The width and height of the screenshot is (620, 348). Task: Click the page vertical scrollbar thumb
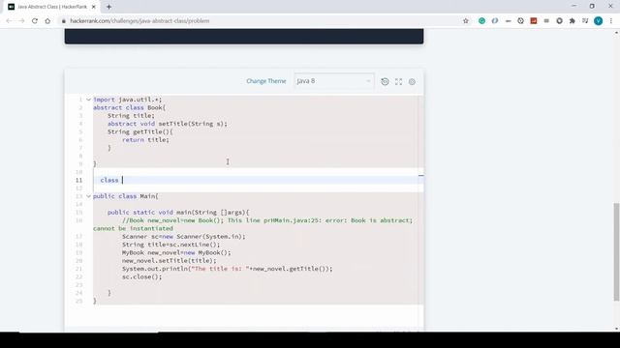(616, 251)
